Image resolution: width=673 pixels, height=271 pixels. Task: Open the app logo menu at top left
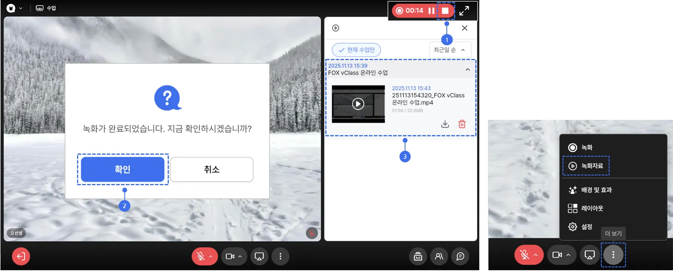tap(14, 8)
